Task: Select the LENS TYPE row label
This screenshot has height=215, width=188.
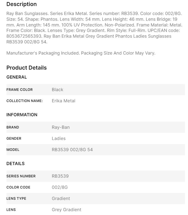Action: point(16,199)
